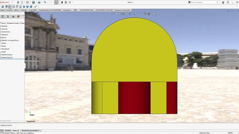Select the Back standard view icon

6,7
